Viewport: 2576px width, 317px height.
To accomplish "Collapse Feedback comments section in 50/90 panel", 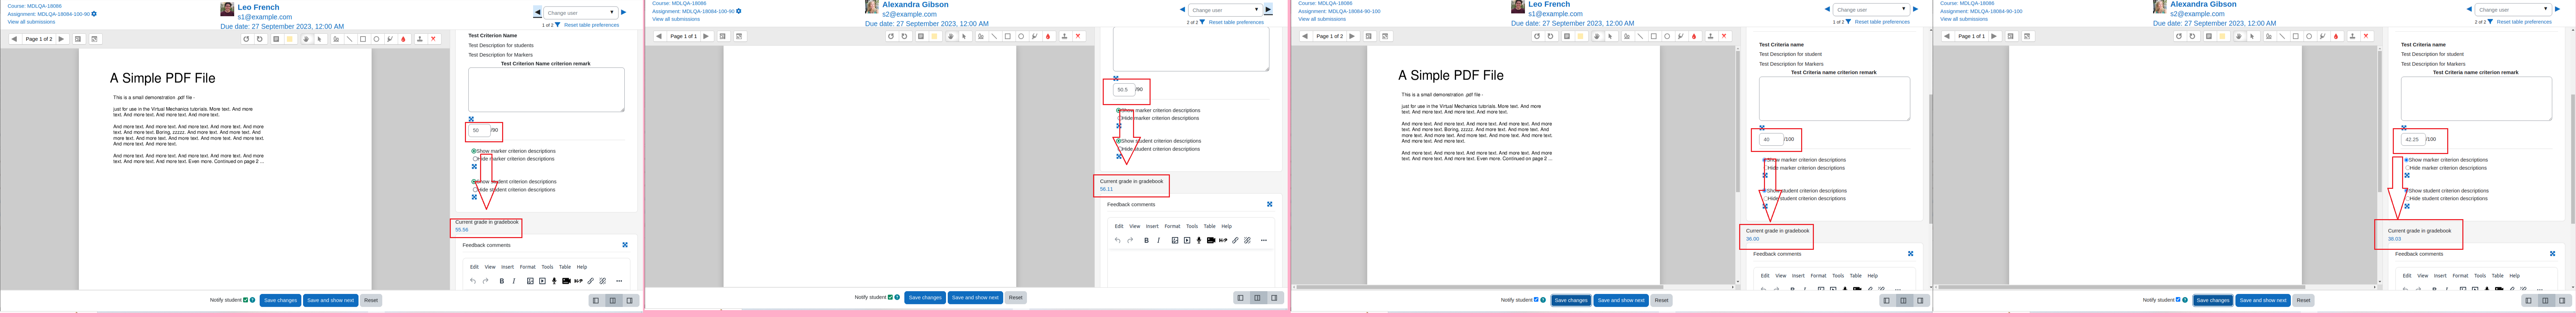I will pos(625,245).
